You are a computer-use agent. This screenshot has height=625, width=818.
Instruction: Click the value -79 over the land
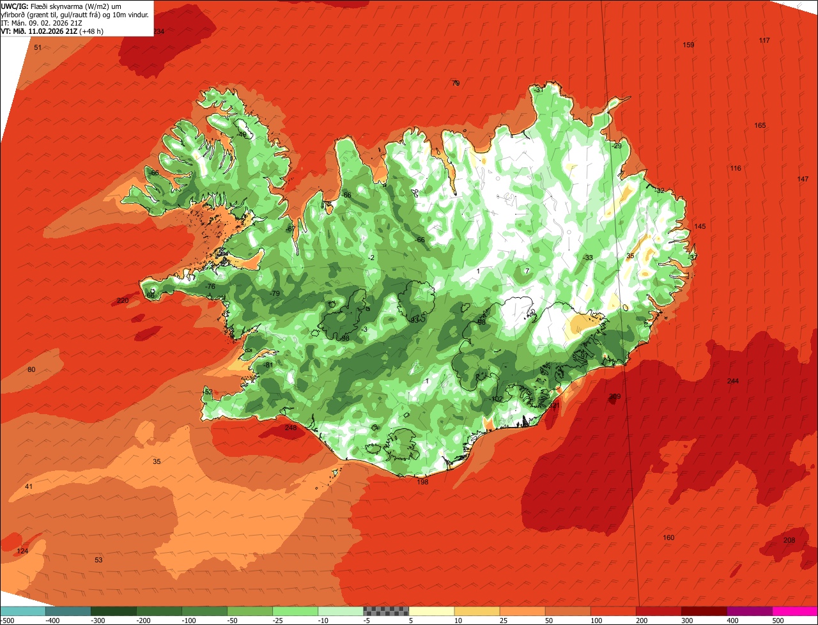pos(275,293)
